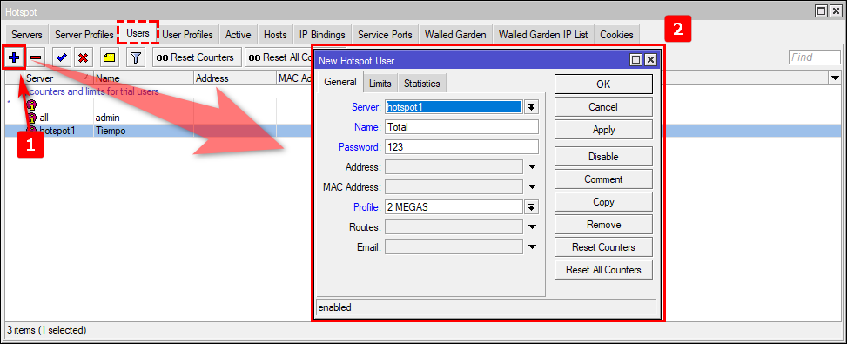Open the Limits tab in the dialog
The height and width of the screenshot is (344, 847).
pyautogui.click(x=380, y=83)
